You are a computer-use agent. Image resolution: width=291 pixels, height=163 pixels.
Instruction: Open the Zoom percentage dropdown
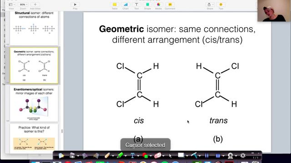23,5
